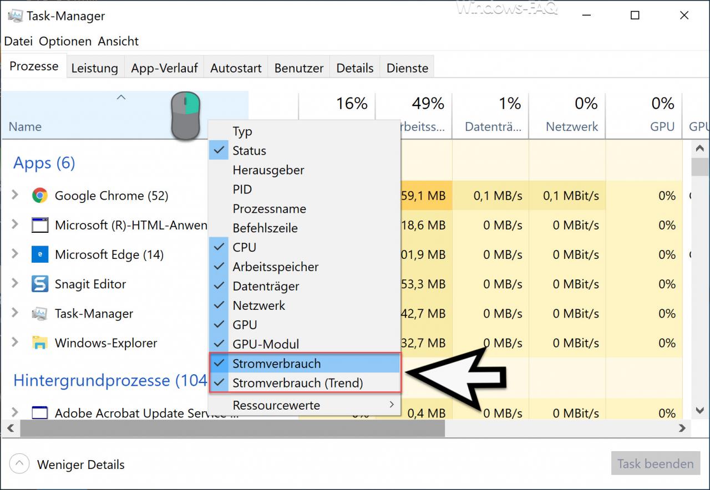This screenshot has width=710, height=490.
Task: Select the Apps (6) group heading
Action: coord(44,163)
